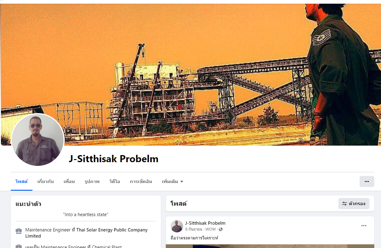Open the เพื่อน tab
The width and height of the screenshot is (381, 248).
pos(69,181)
